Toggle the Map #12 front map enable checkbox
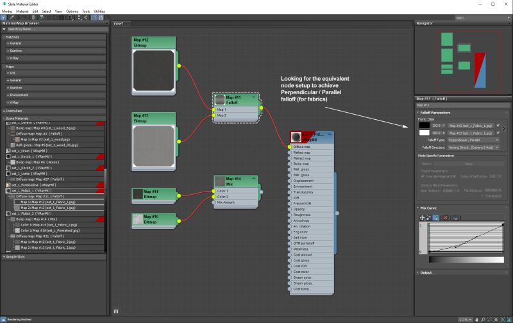 (498, 125)
